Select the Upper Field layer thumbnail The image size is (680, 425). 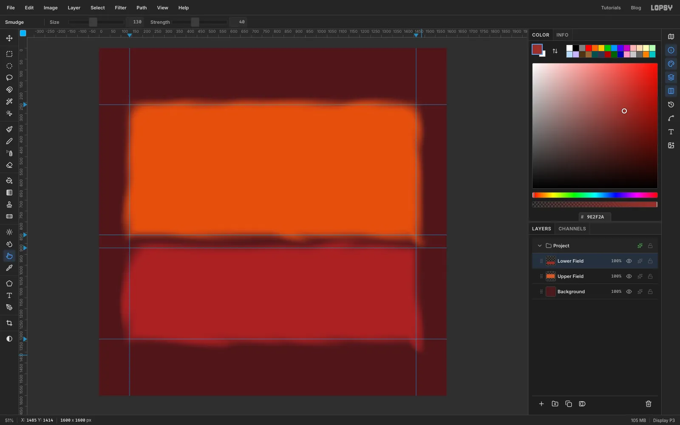[550, 276]
